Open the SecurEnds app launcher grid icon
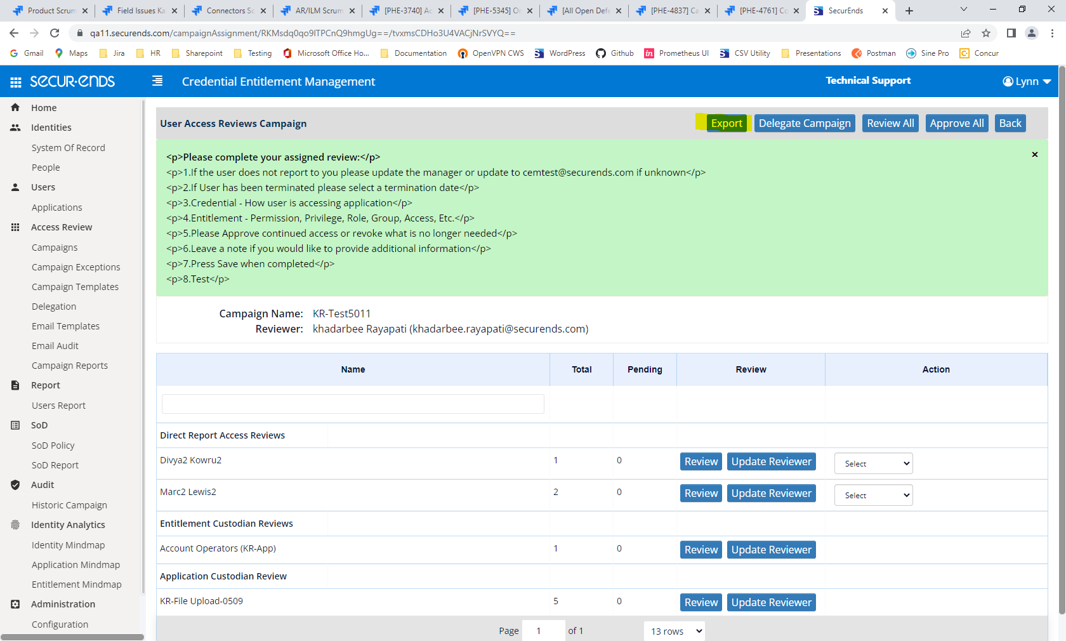Screen dimensions: 1066x641 click(x=14, y=81)
